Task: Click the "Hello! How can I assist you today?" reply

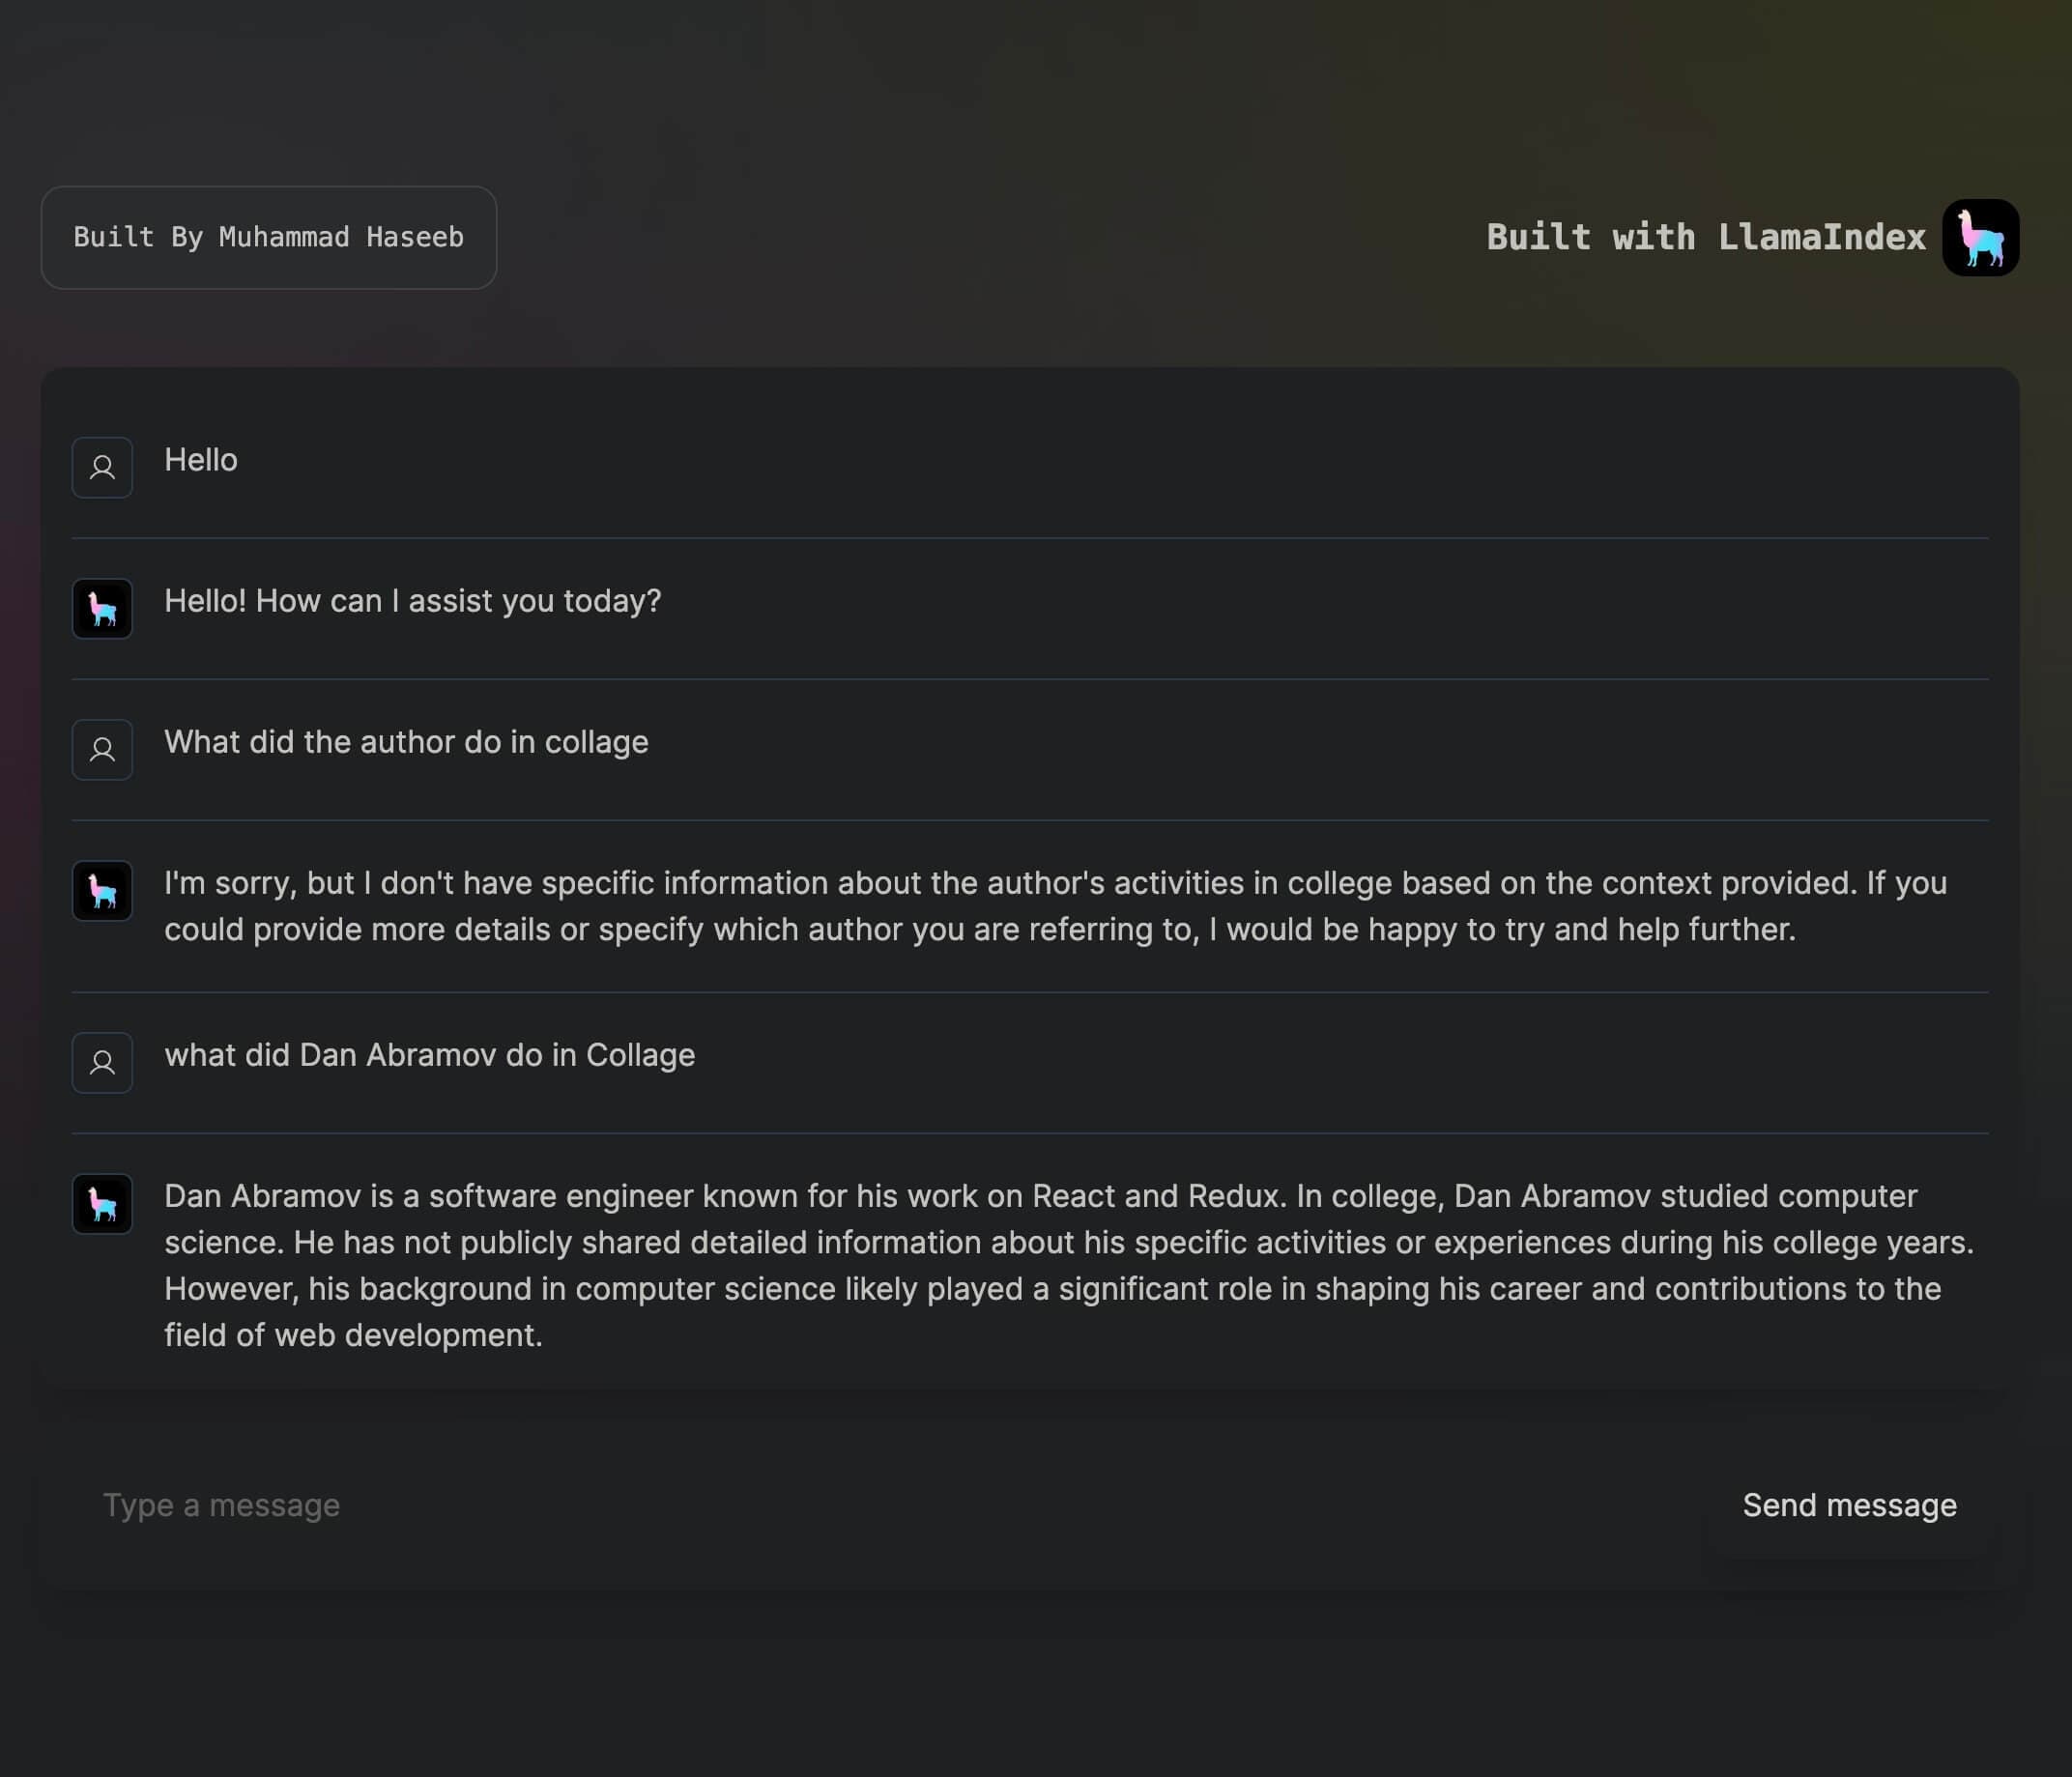Action: [x=413, y=601]
